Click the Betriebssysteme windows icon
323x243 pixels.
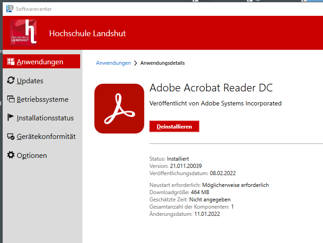pos(11,100)
